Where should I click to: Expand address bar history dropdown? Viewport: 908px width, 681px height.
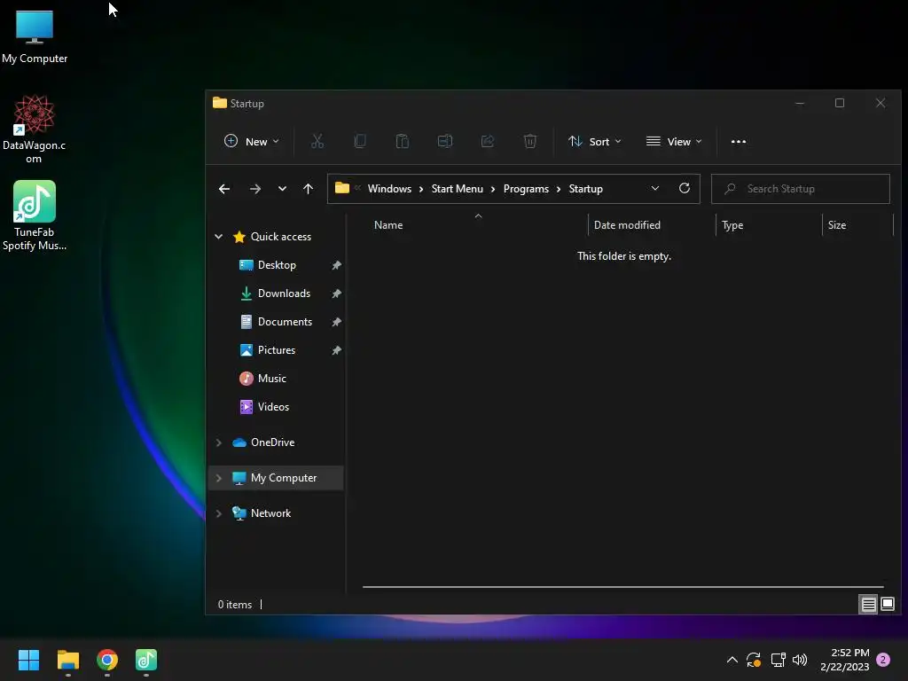(655, 188)
